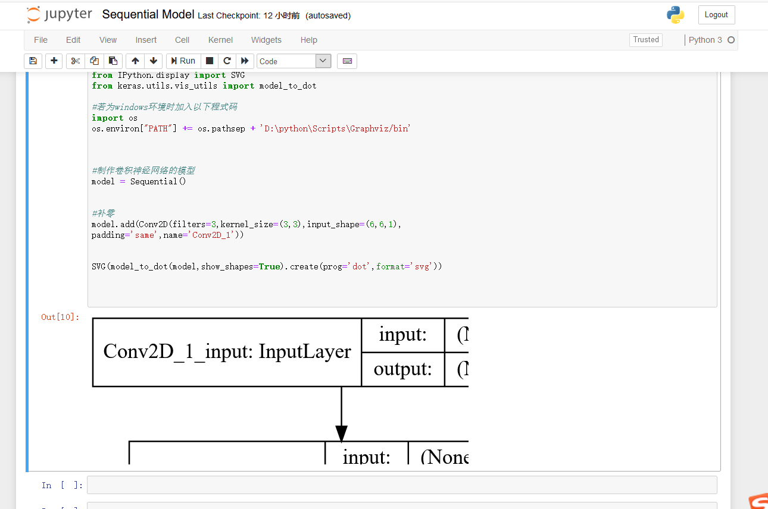Viewport: 768px width, 509px height.
Task: Click the first node's 'input:' label
Action: (402, 335)
